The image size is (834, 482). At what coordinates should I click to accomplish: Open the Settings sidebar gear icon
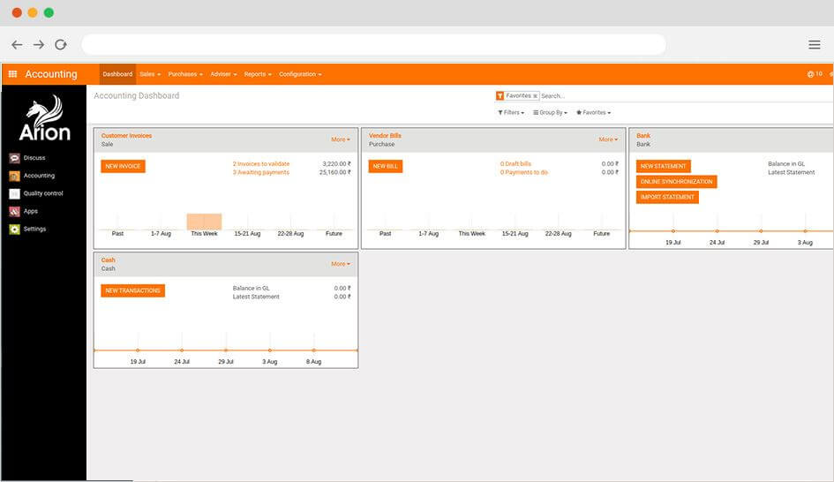tap(14, 230)
